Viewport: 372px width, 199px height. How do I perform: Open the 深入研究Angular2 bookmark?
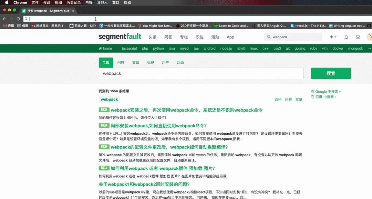[269, 25]
